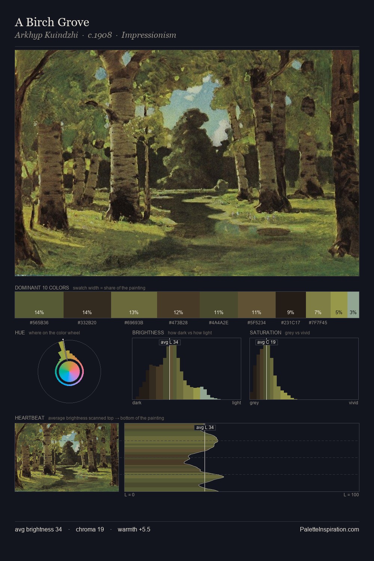Click the artist name 'Arkhyp Kuindzhi'
Viewport: 374px width, 561px height.
[x=46, y=35]
